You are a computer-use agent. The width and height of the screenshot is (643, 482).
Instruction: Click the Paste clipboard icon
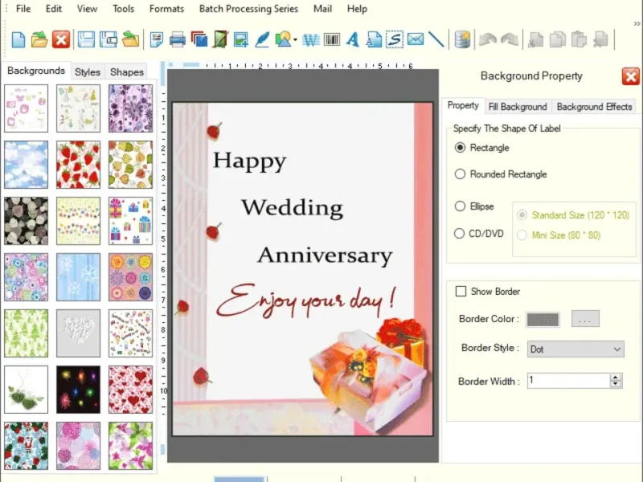(579, 39)
